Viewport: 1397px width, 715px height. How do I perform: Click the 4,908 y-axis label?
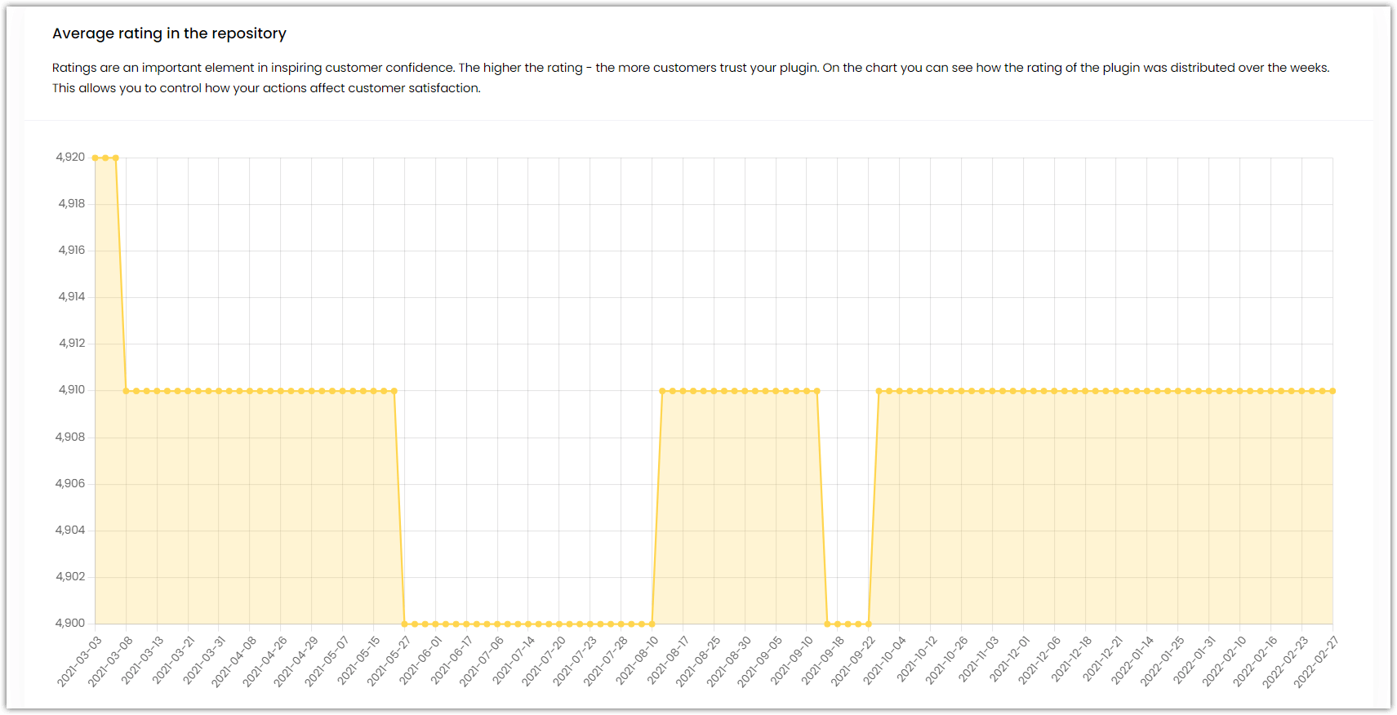(x=70, y=437)
